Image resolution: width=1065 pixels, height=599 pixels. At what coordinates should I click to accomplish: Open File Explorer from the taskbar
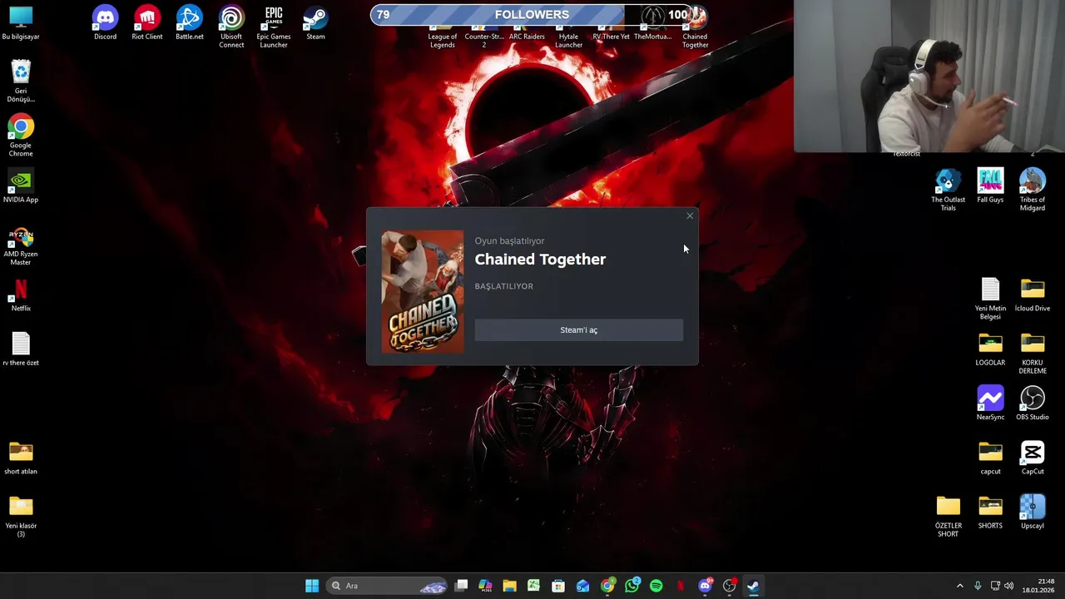[x=510, y=586]
